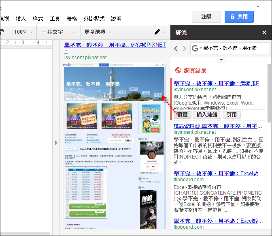Click the blue 共用 share button

point(239,17)
